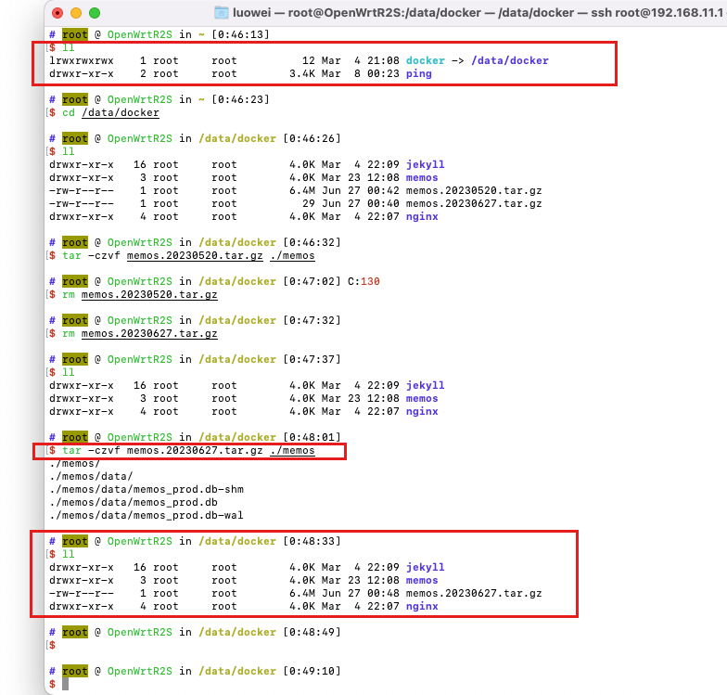Click the green full-screen window button
The width and height of the screenshot is (727, 695).
pyautogui.click(x=96, y=14)
